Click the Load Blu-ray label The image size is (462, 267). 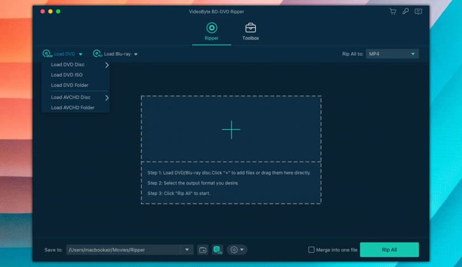117,54
